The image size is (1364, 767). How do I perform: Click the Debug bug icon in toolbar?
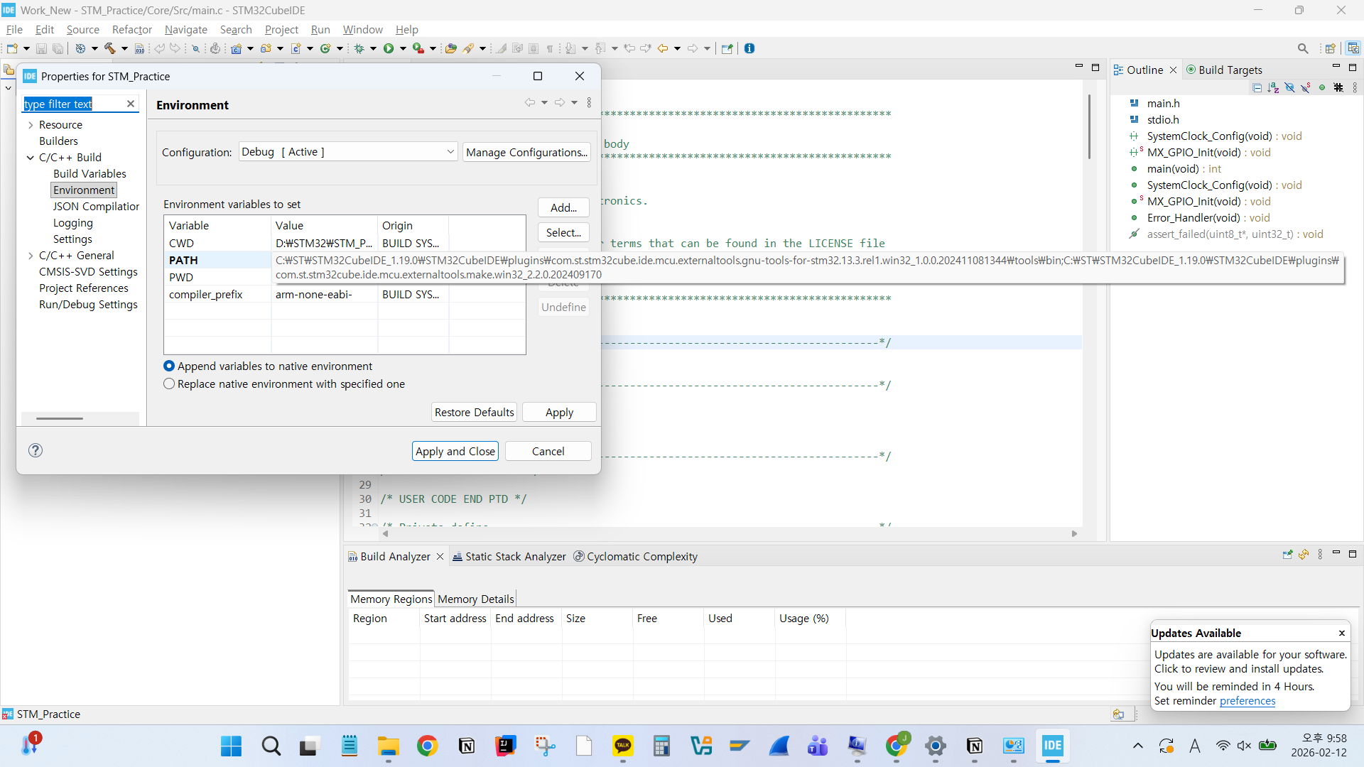point(359,48)
